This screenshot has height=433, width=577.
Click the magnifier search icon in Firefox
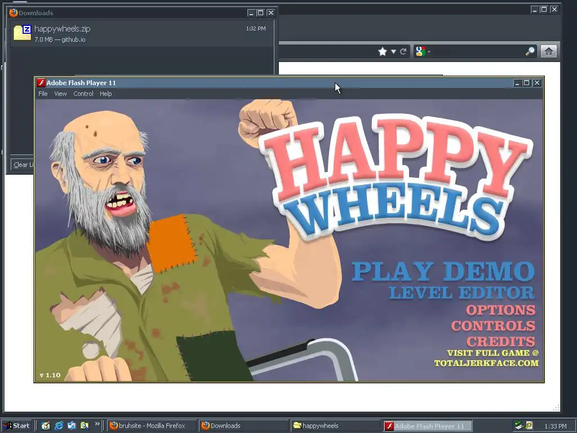coord(530,51)
